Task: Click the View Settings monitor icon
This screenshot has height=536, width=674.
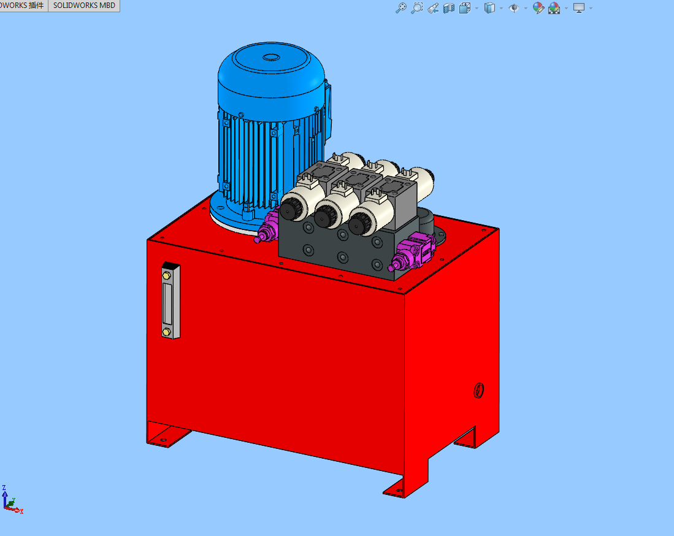Action: tap(578, 8)
